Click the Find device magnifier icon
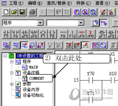The height and width of the screenshot is (106, 118). pyautogui.click(x=77, y=12)
